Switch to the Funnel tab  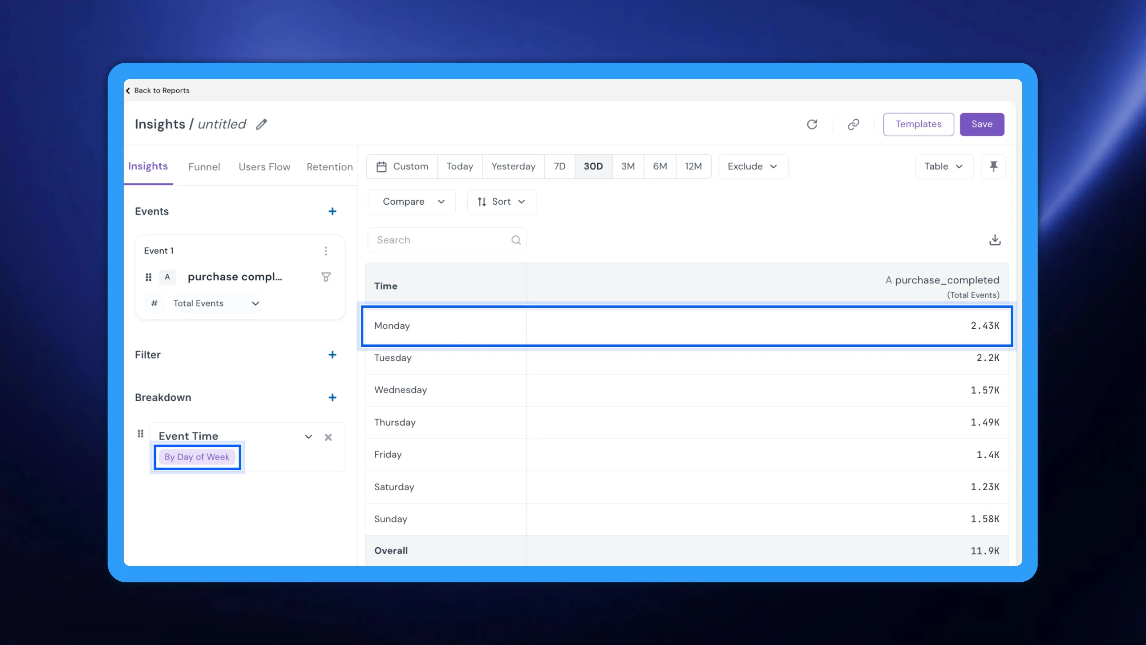[204, 167]
